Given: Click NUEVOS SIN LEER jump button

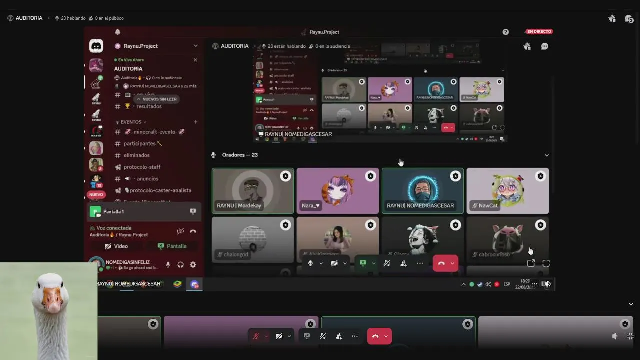Looking at the screenshot, I should point(157,99).
